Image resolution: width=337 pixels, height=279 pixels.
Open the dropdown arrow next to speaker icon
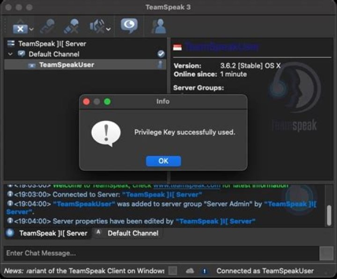point(109,29)
